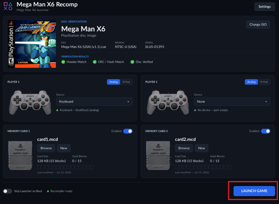Disable Memory Card 1 with its toggle
The image size is (279, 204).
tap(128, 131)
